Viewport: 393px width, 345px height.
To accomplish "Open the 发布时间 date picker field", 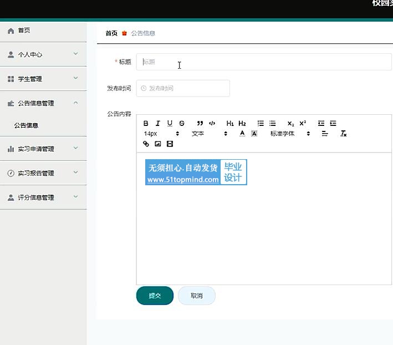I will 183,88.
